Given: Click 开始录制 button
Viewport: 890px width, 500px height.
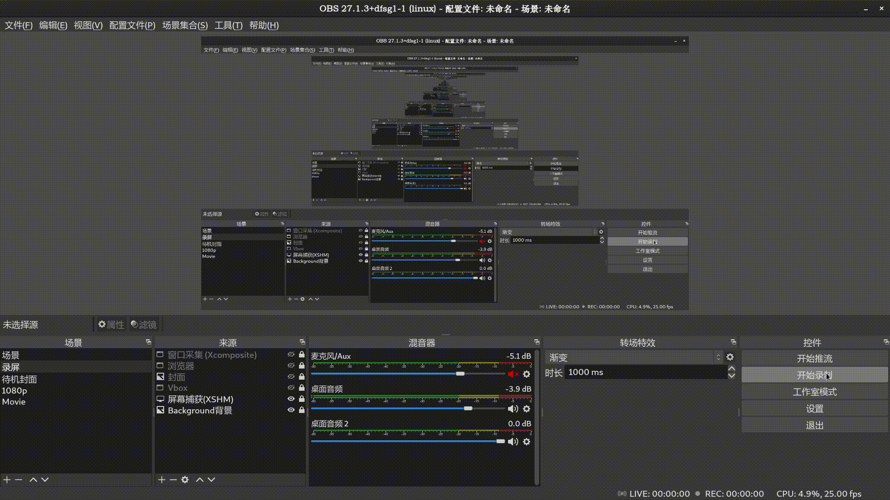Looking at the screenshot, I should pos(814,375).
